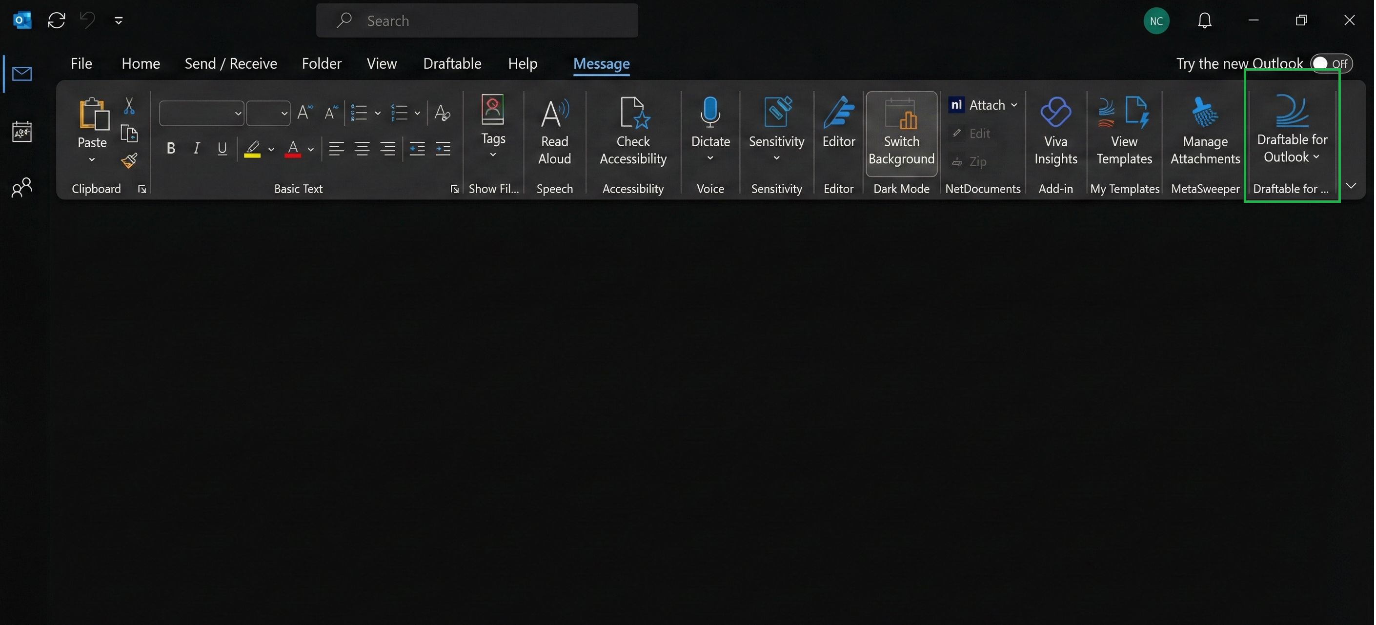The image size is (1376, 625).
Task: Toggle bold formatting
Action: coord(171,148)
